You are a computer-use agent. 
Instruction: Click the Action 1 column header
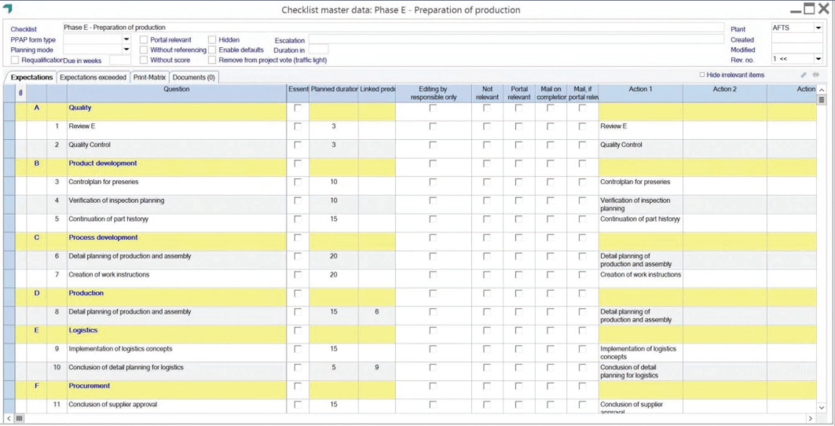(641, 94)
